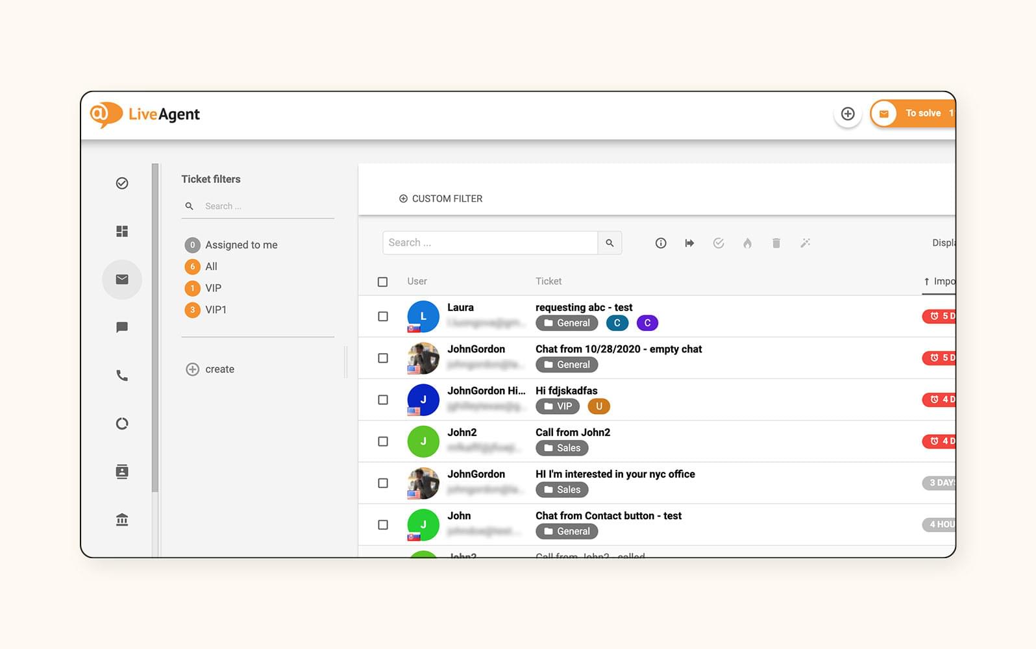Click the magic wand toolbar icon
Viewport: 1036px width, 649px height.
pos(806,243)
